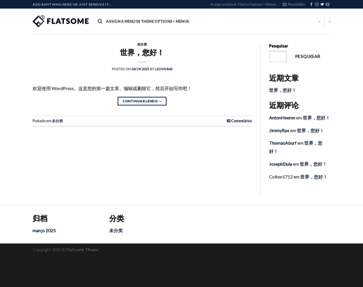Image resolution: width=363 pixels, height=287 pixels.
Task: Click 'Assign a menu in Theme Options' top bar link
Action: (243, 4)
